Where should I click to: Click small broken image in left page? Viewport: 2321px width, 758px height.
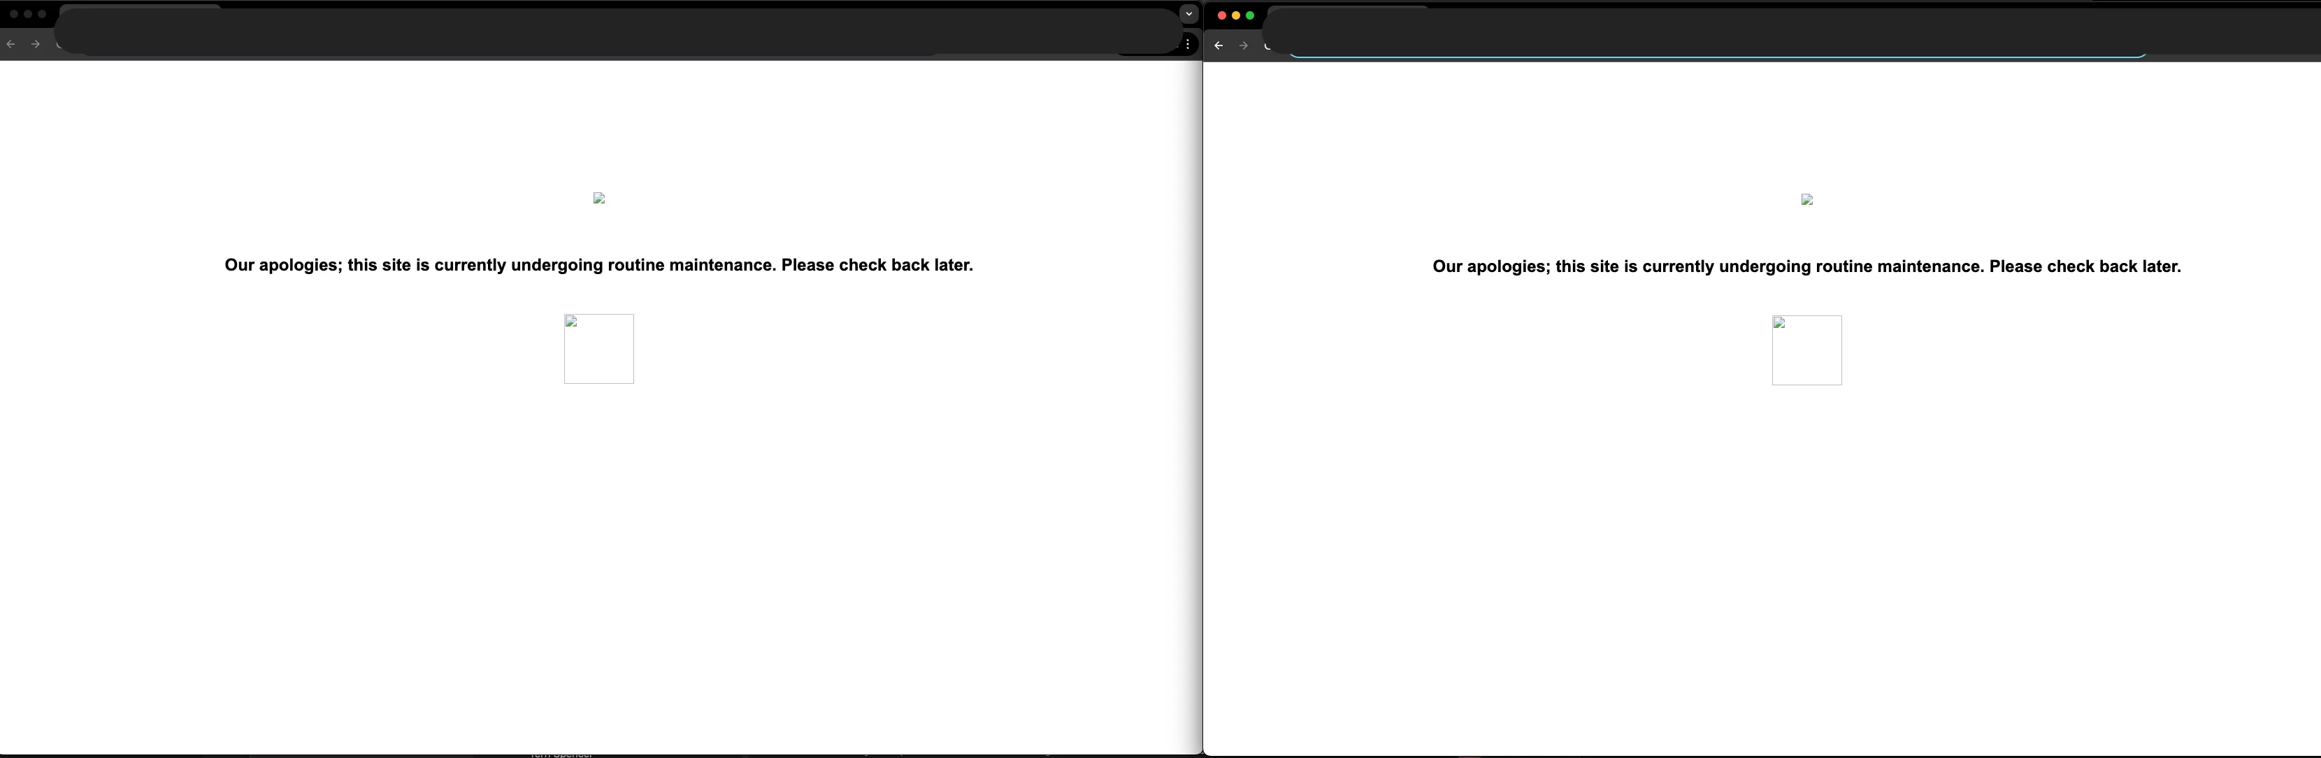(599, 199)
